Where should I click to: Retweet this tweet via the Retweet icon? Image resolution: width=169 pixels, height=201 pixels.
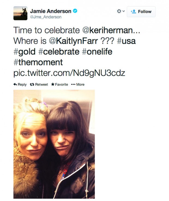pos(32,84)
